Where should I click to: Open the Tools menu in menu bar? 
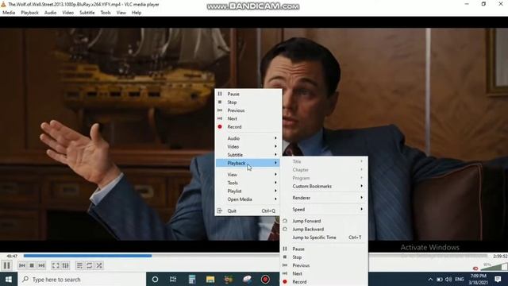tap(106, 13)
